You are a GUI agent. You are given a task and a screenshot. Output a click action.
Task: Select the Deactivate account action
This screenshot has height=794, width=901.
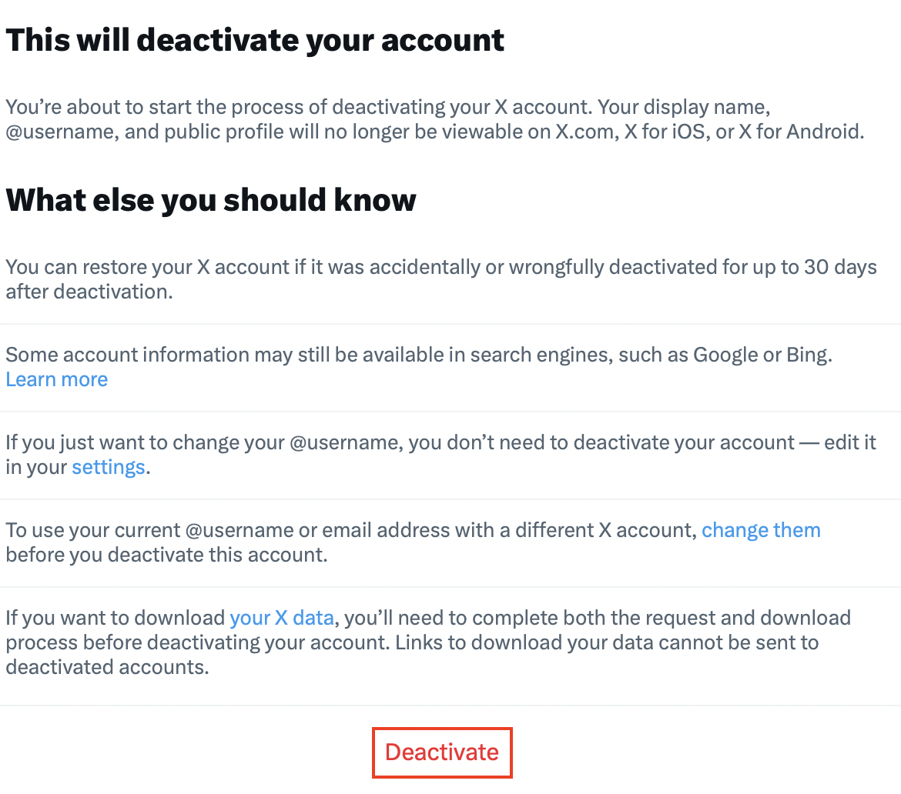point(442,752)
